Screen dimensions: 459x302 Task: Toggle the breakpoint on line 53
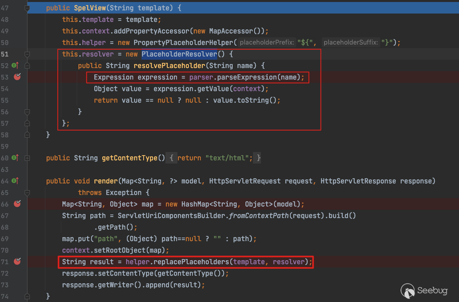pyautogui.click(x=17, y=77)
